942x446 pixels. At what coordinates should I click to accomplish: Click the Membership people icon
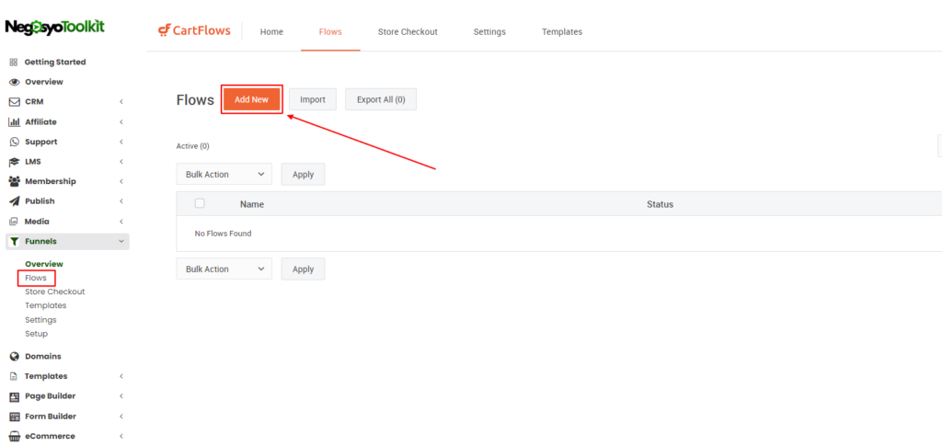15,181
